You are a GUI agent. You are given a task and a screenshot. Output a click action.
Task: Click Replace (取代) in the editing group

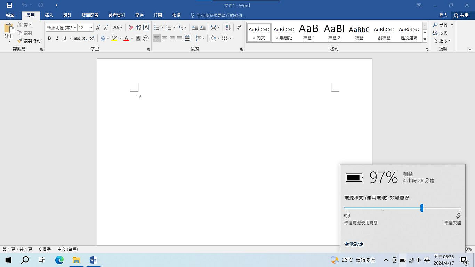pos(440,33)
